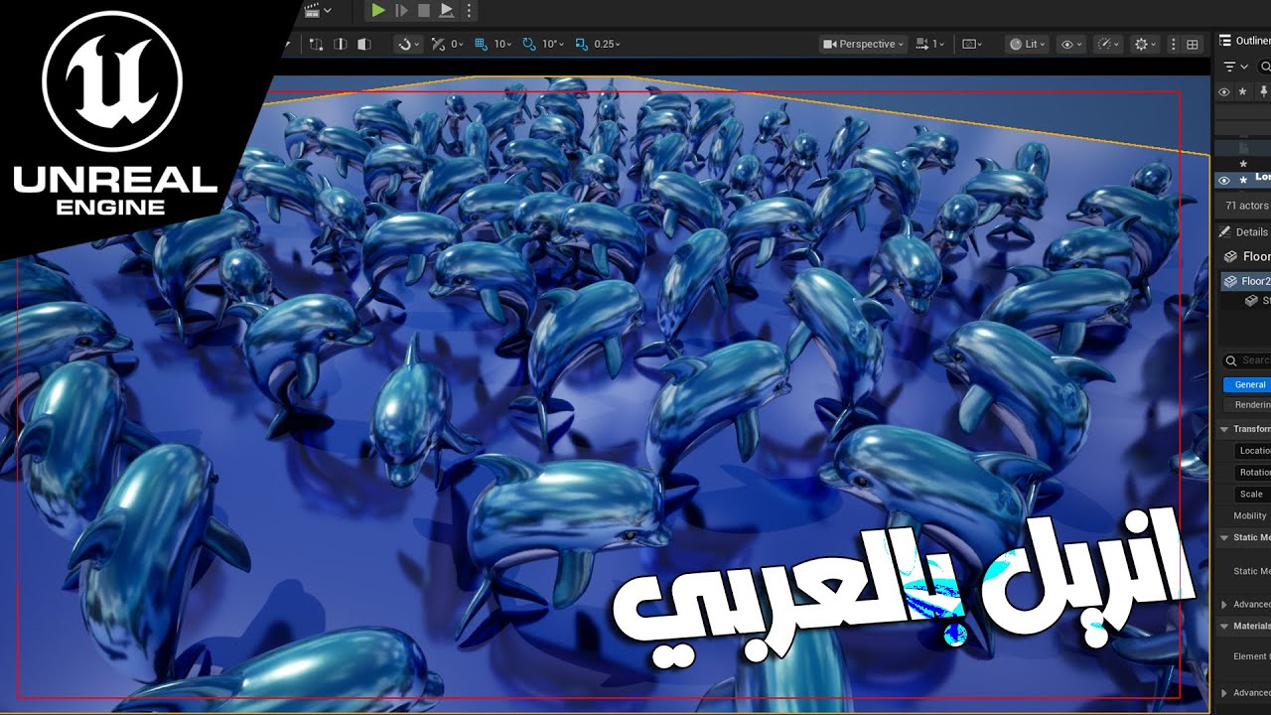The width and height of the screenshot is (1271, 715).
Task: Open the viewport three-dot options menu
Action: pos(1174,44)
